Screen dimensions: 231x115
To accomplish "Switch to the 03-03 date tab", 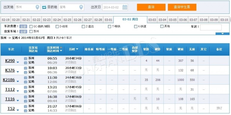I will [x=152, y=20].
